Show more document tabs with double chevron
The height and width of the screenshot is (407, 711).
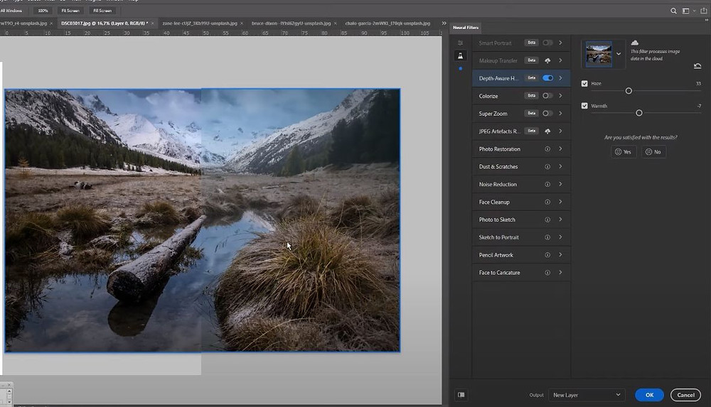[444, 23]
